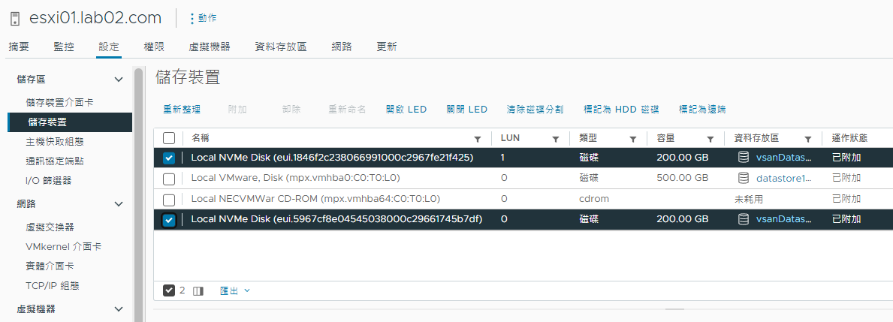Select Local VMware, Disk (mpx.vmhba0:C0:T0:L0) name
This screenshot has height=322, width=893.
click(296, 178)
